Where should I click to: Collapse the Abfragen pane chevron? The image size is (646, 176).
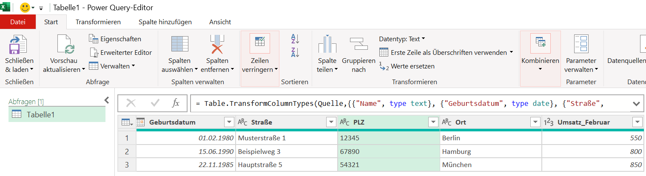[x=107, y=100]
